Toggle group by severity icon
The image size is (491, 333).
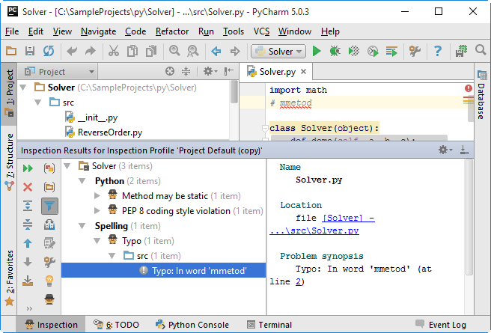pyautogui.click(x=50, y=168)
